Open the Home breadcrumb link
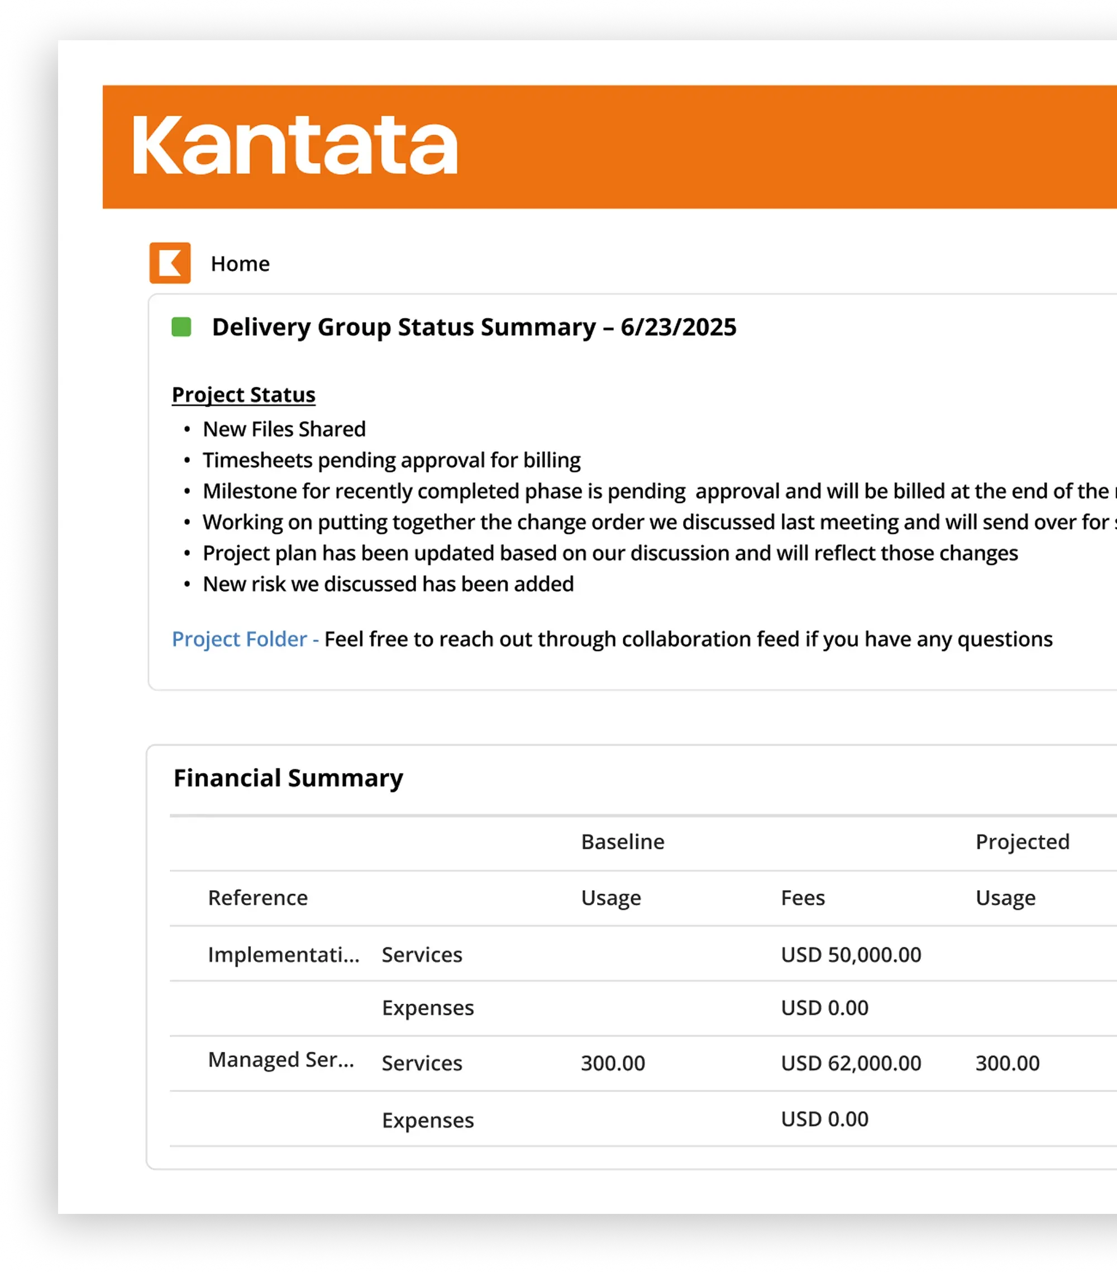 [240, 264]
